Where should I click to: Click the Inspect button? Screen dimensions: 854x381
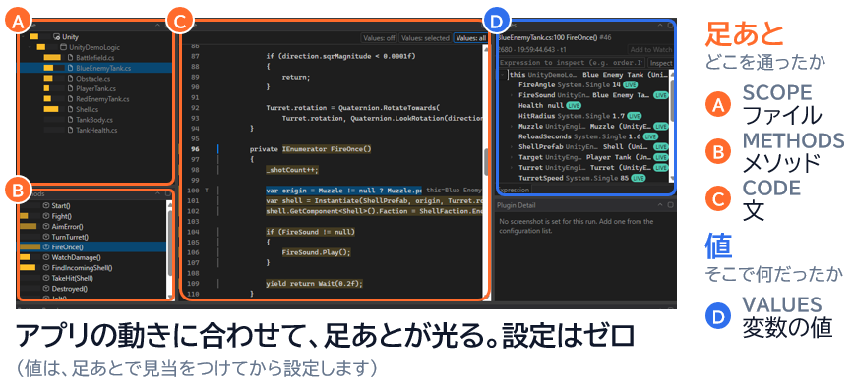(x=660, y=63)
